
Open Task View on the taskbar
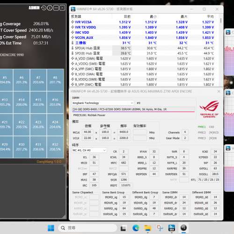coord(123,228)
